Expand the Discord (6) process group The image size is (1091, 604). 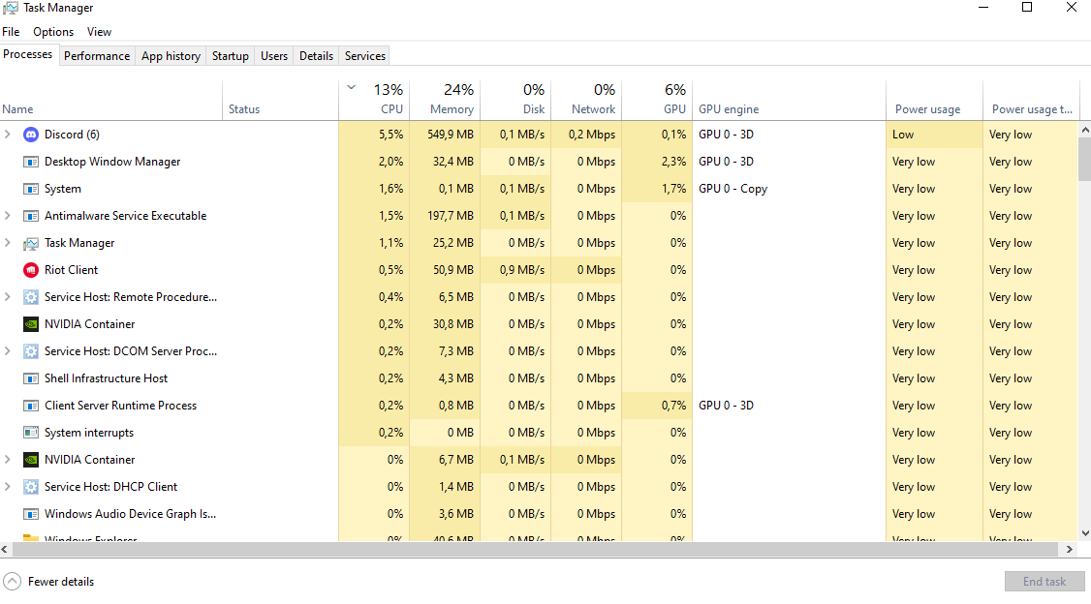pyautogui.click(x=8, y=135)
